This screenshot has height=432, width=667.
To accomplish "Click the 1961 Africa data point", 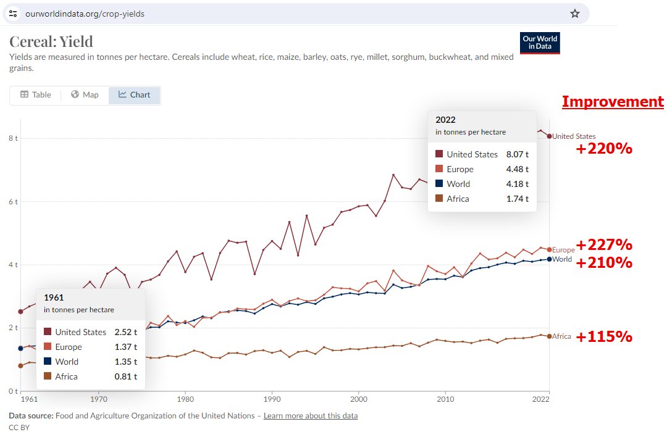I will coord(21,365).
